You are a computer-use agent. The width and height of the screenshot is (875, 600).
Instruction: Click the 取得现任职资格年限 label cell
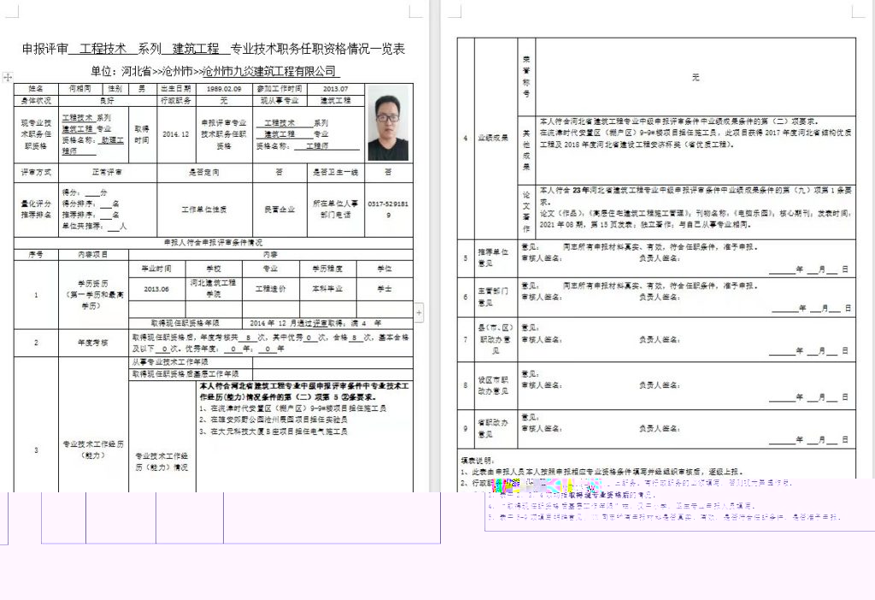click(x=185, y=323)
